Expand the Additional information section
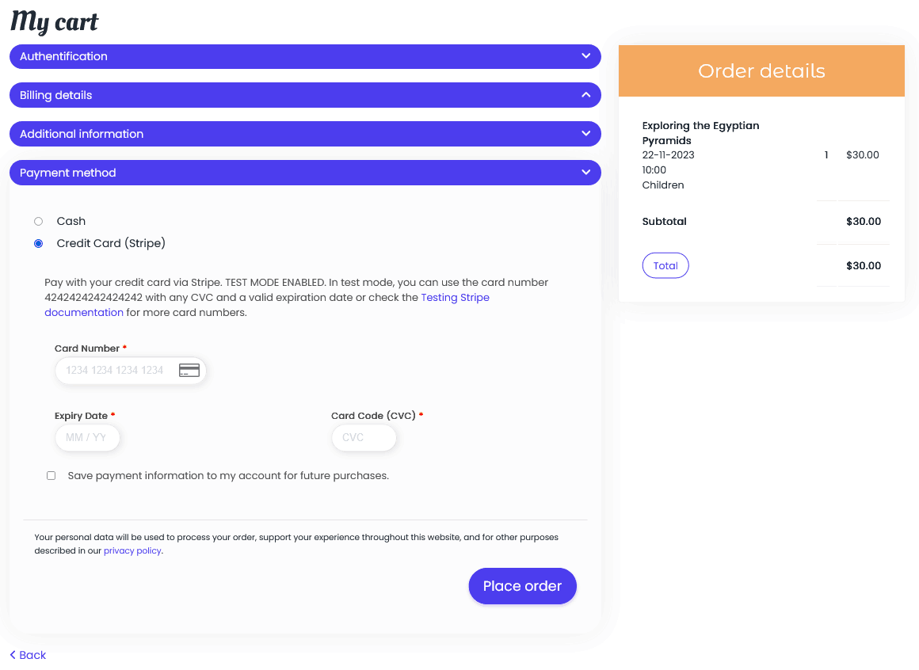 tap(305, 134)
